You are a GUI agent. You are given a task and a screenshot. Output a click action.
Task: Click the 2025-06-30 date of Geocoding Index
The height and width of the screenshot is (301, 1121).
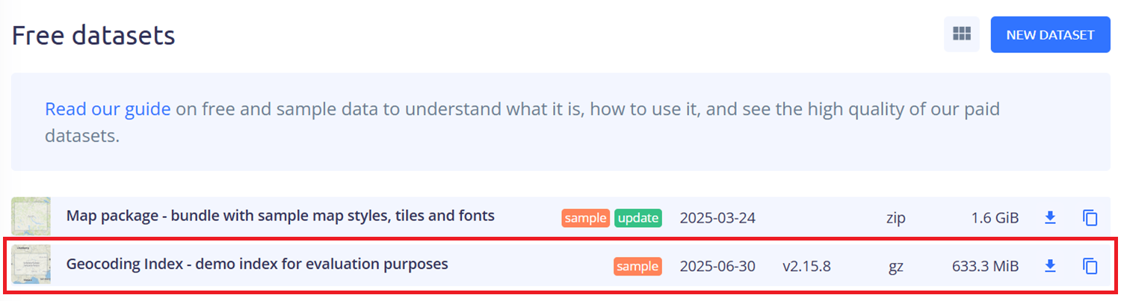[717, 266]
